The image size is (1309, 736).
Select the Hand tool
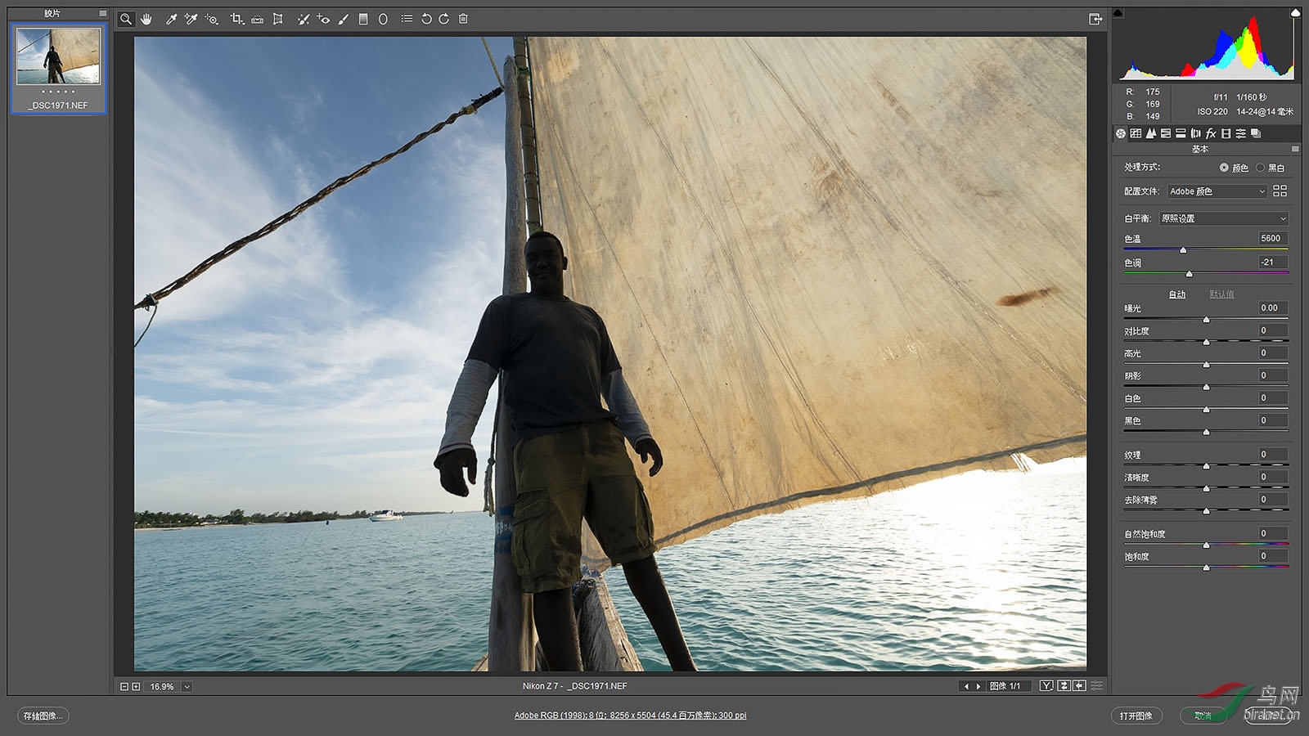(x=146, y=19)
